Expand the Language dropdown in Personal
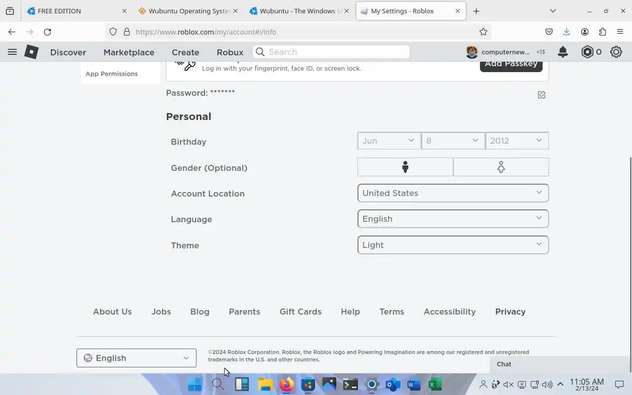This screenshot has width=632, height=395. (x=453, y=219)
